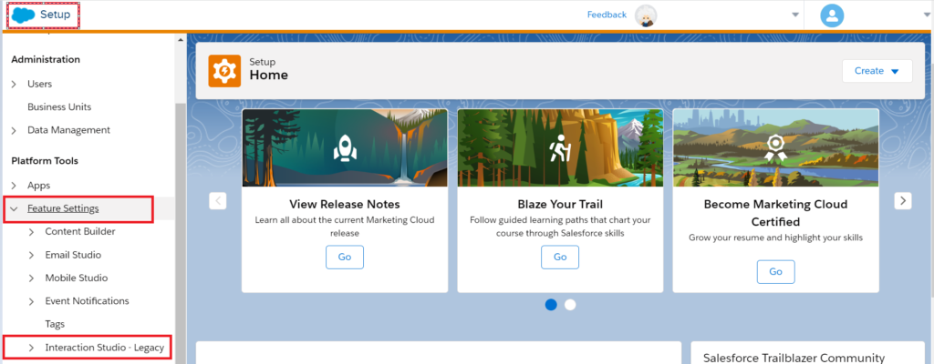Click the Home page title
Viewport: 934px width, 364px height.
(269, 75)
